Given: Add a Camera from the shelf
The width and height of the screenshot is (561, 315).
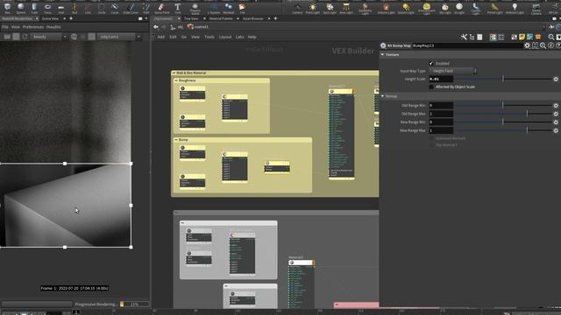Looking at the screenshot, I should pyautogui.click(x=297, y=8).
